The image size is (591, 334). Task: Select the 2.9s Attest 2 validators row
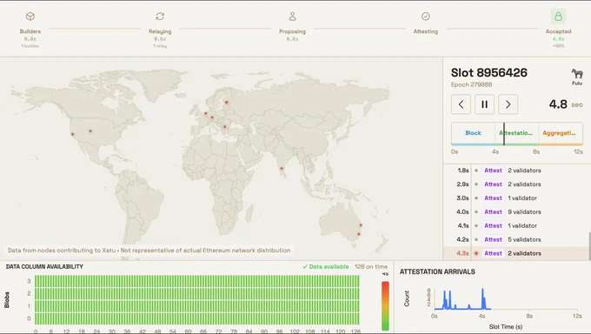tap(517, 184)
